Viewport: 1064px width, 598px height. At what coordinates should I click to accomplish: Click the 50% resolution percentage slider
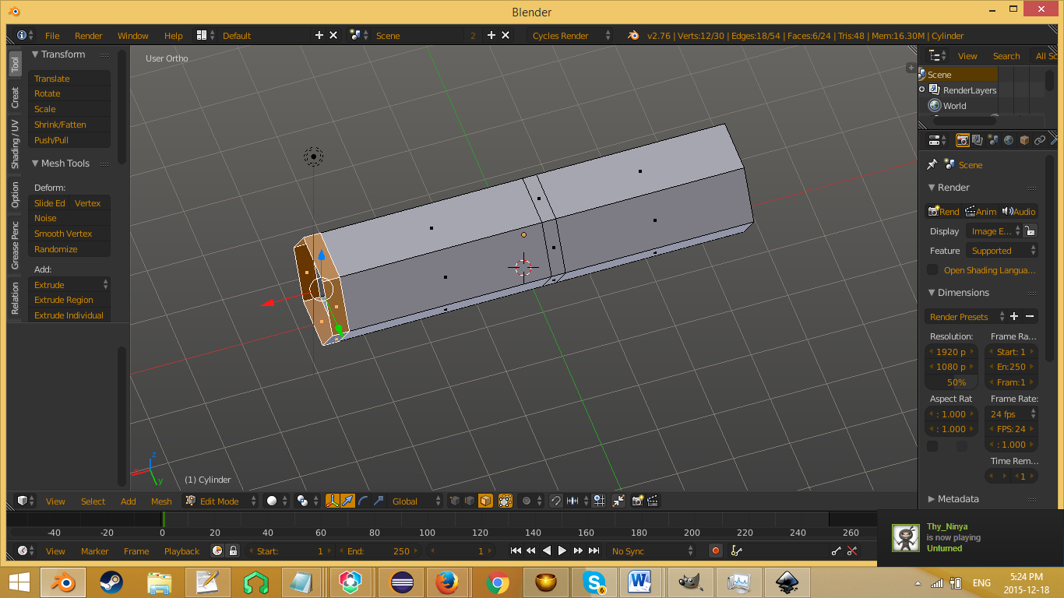pyautogui.click(x=951, y=382)
